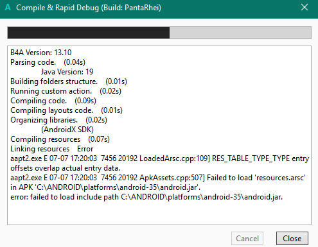Screen dimensions: 318x247
Task: Select the B4A Version: 13.10 log line
Action: (41, 53)
